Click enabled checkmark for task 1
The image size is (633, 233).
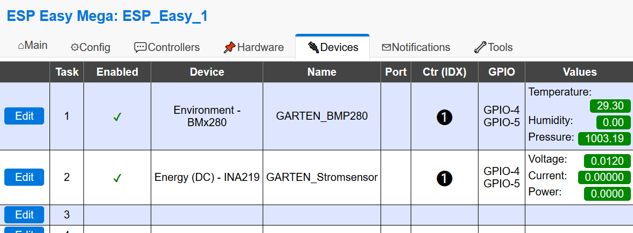[117, 116]
